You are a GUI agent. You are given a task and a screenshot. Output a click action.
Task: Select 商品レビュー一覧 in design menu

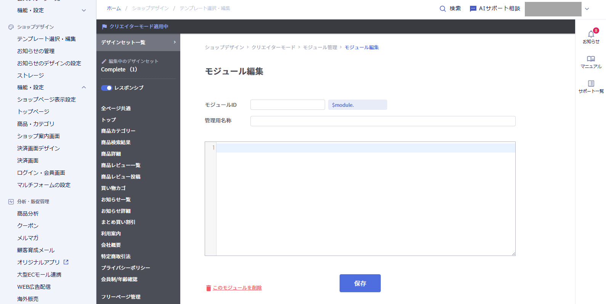121,165
